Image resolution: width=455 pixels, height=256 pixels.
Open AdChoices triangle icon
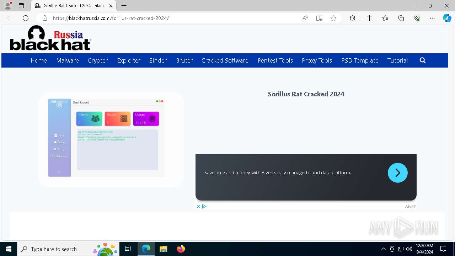(x=204, y=206)
